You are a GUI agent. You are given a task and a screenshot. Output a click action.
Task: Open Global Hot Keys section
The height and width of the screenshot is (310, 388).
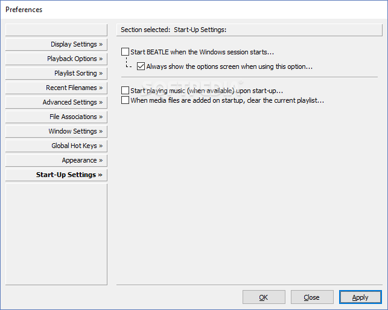pyautogui.click(x=56, y=146)
